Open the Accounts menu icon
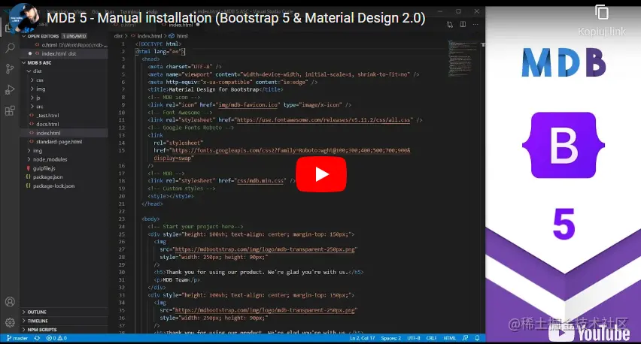Viewport: 641px width, 344px height. [x=10, y=302]
